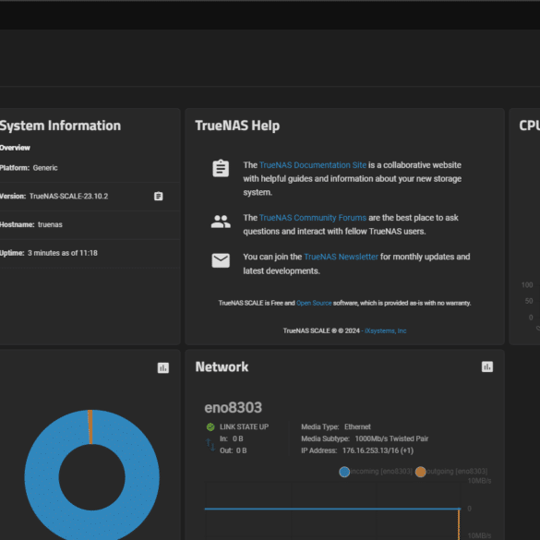
Task: Copy the TrueNAS-SCALE-23.10.2 version to clipboard
Action: (x=158, y=196)
